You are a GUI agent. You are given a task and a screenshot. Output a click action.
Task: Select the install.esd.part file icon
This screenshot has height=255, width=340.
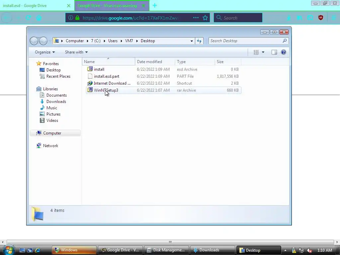click(90, 76)
